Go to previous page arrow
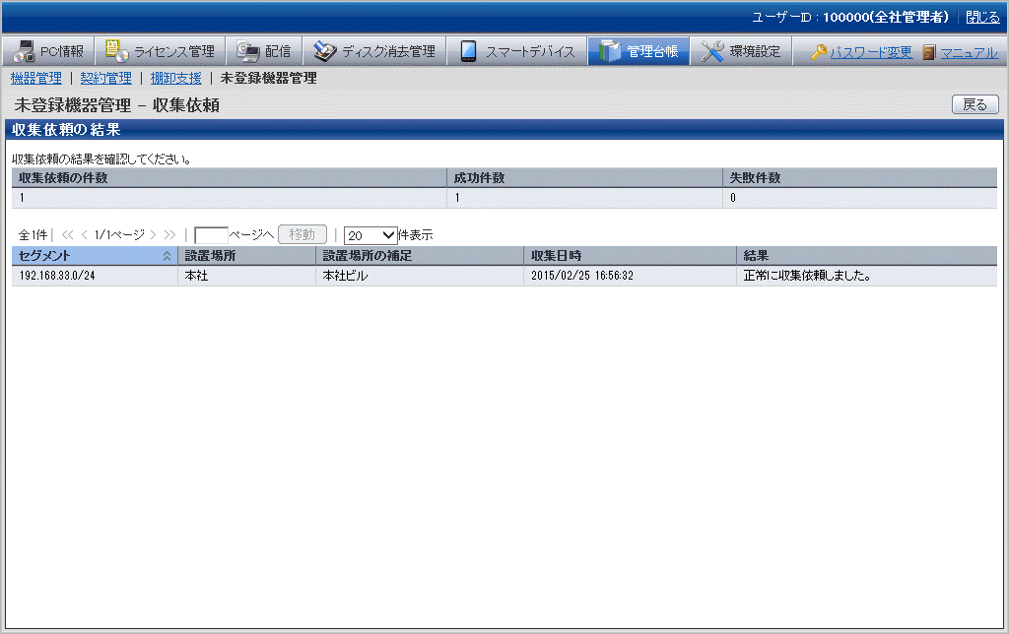This screenshot has height=634, width=1009. tap(85, 234)
